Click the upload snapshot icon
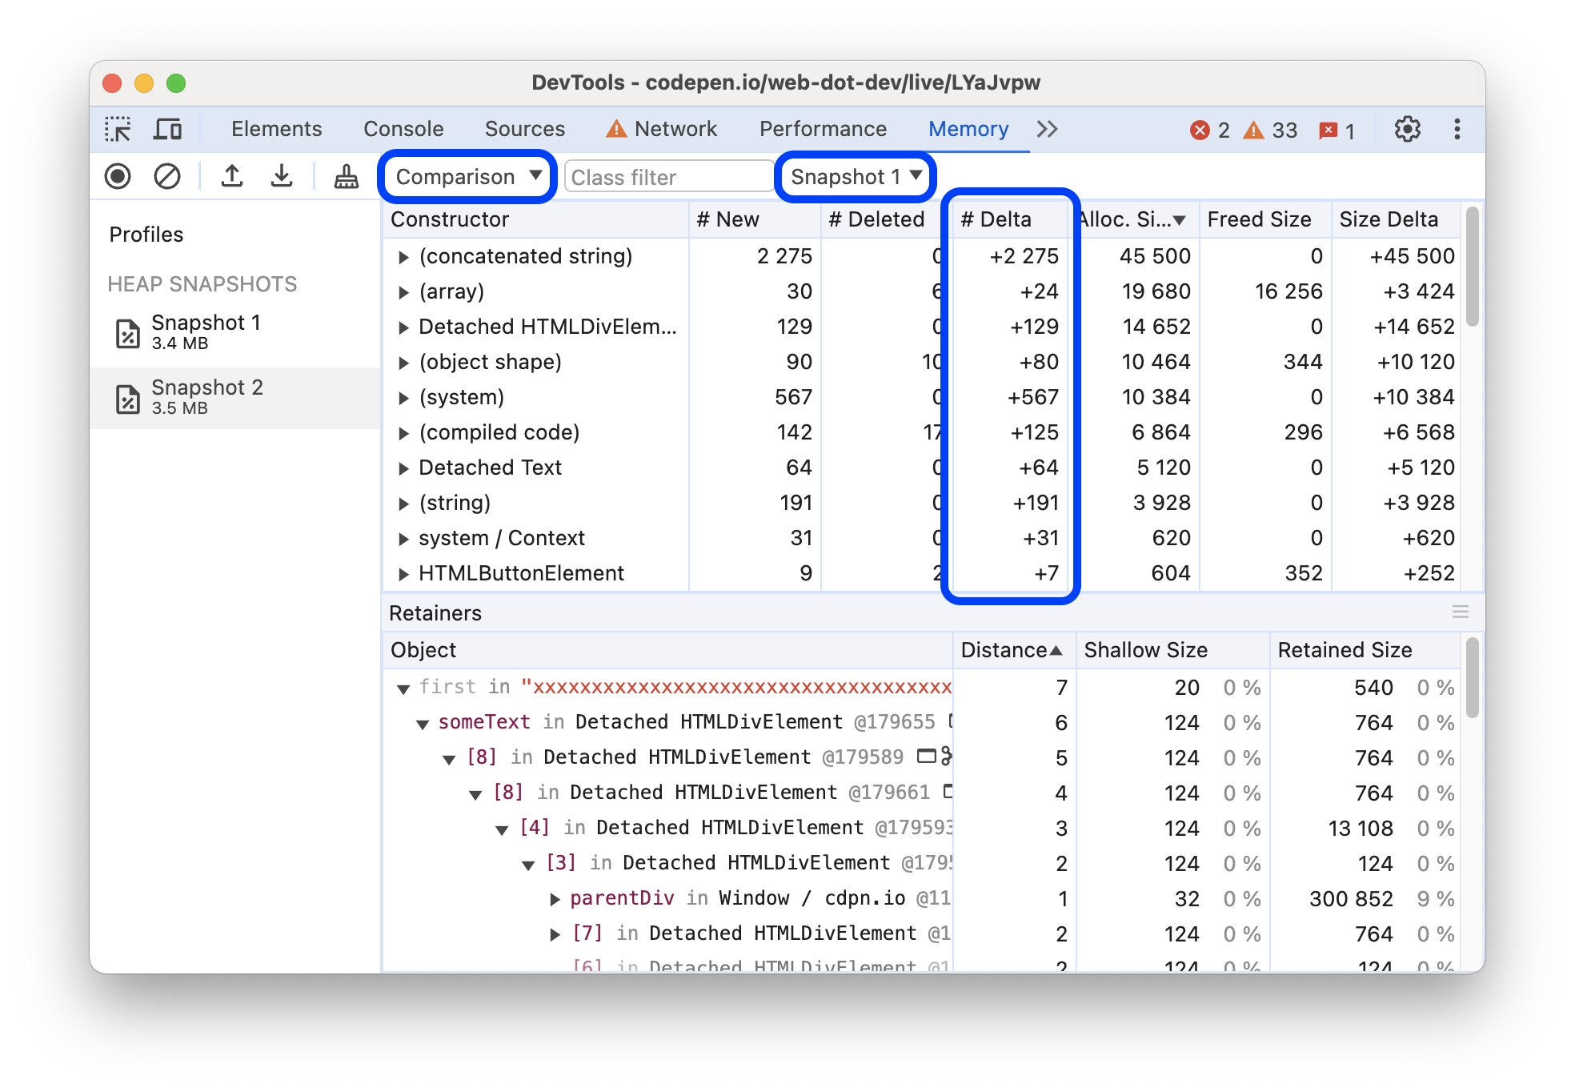Image resolution: width=1575 pixels, height=1092 pixels. 231,176
